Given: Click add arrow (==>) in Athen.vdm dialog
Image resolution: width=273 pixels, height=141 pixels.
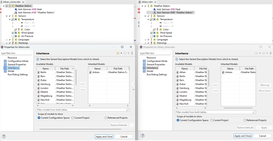Looking at the screenshot, I should pos(83,84).
